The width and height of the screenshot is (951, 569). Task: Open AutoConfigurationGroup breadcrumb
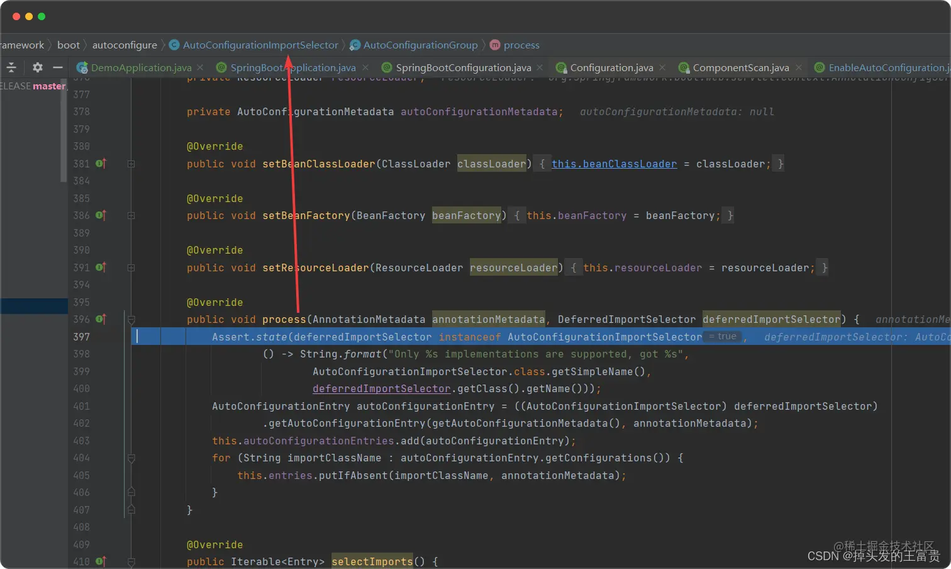point(420,45)
